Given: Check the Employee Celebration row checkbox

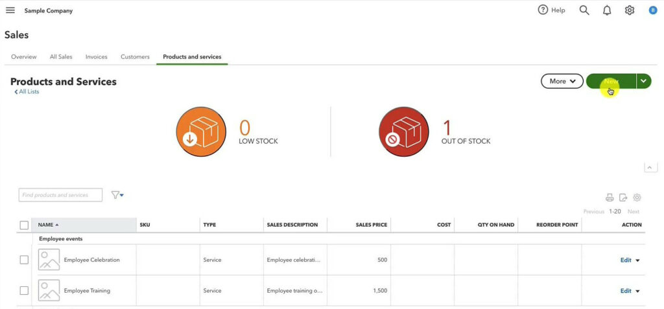Looking at the screenshot, I should pos(24,260).
